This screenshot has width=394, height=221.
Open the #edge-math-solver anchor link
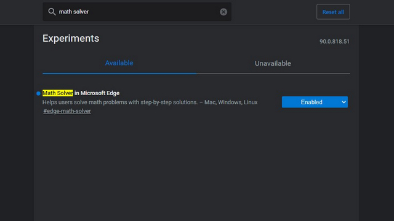pyautogui.click(x=67, y=111)
